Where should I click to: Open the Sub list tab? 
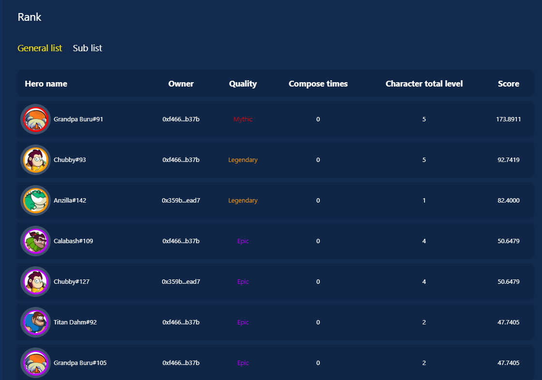tap(88, 48)
